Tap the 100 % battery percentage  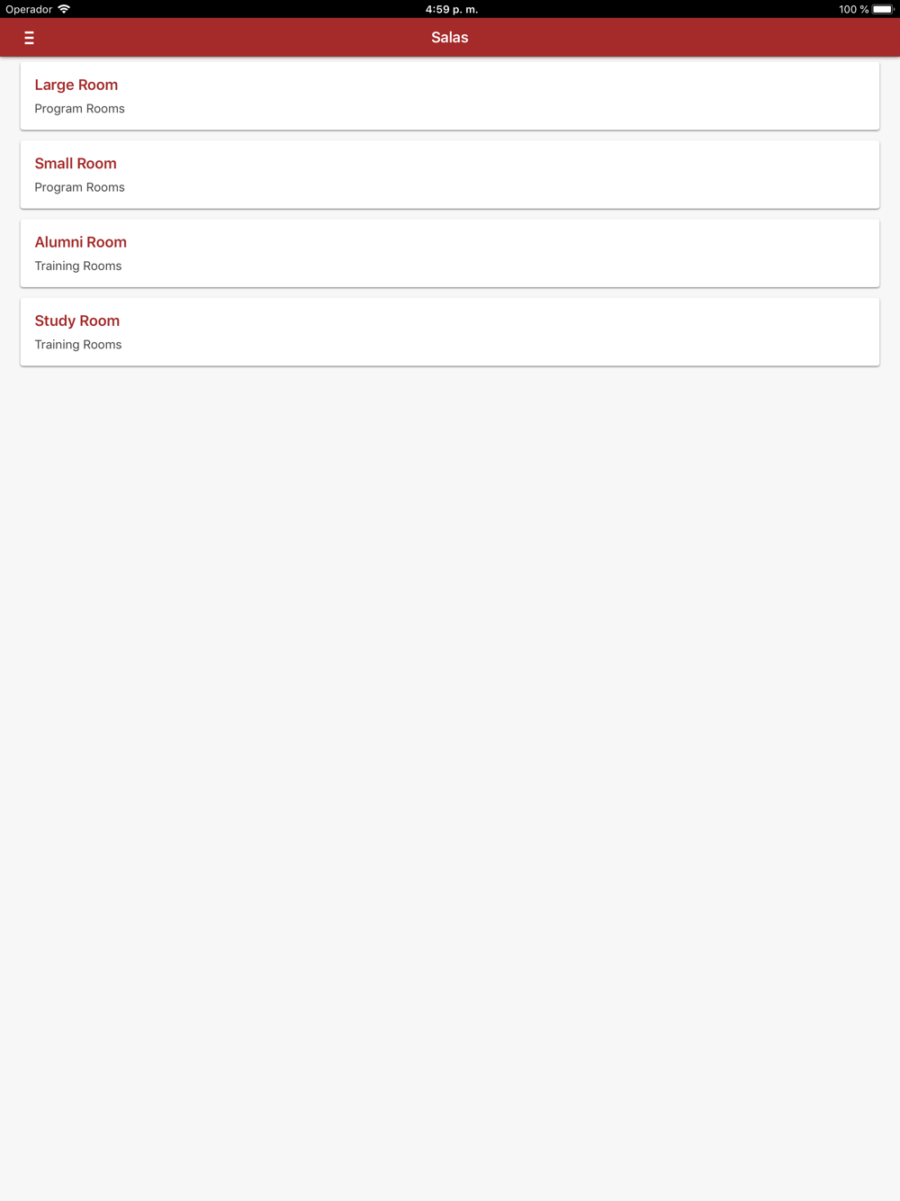pos(853,9)
